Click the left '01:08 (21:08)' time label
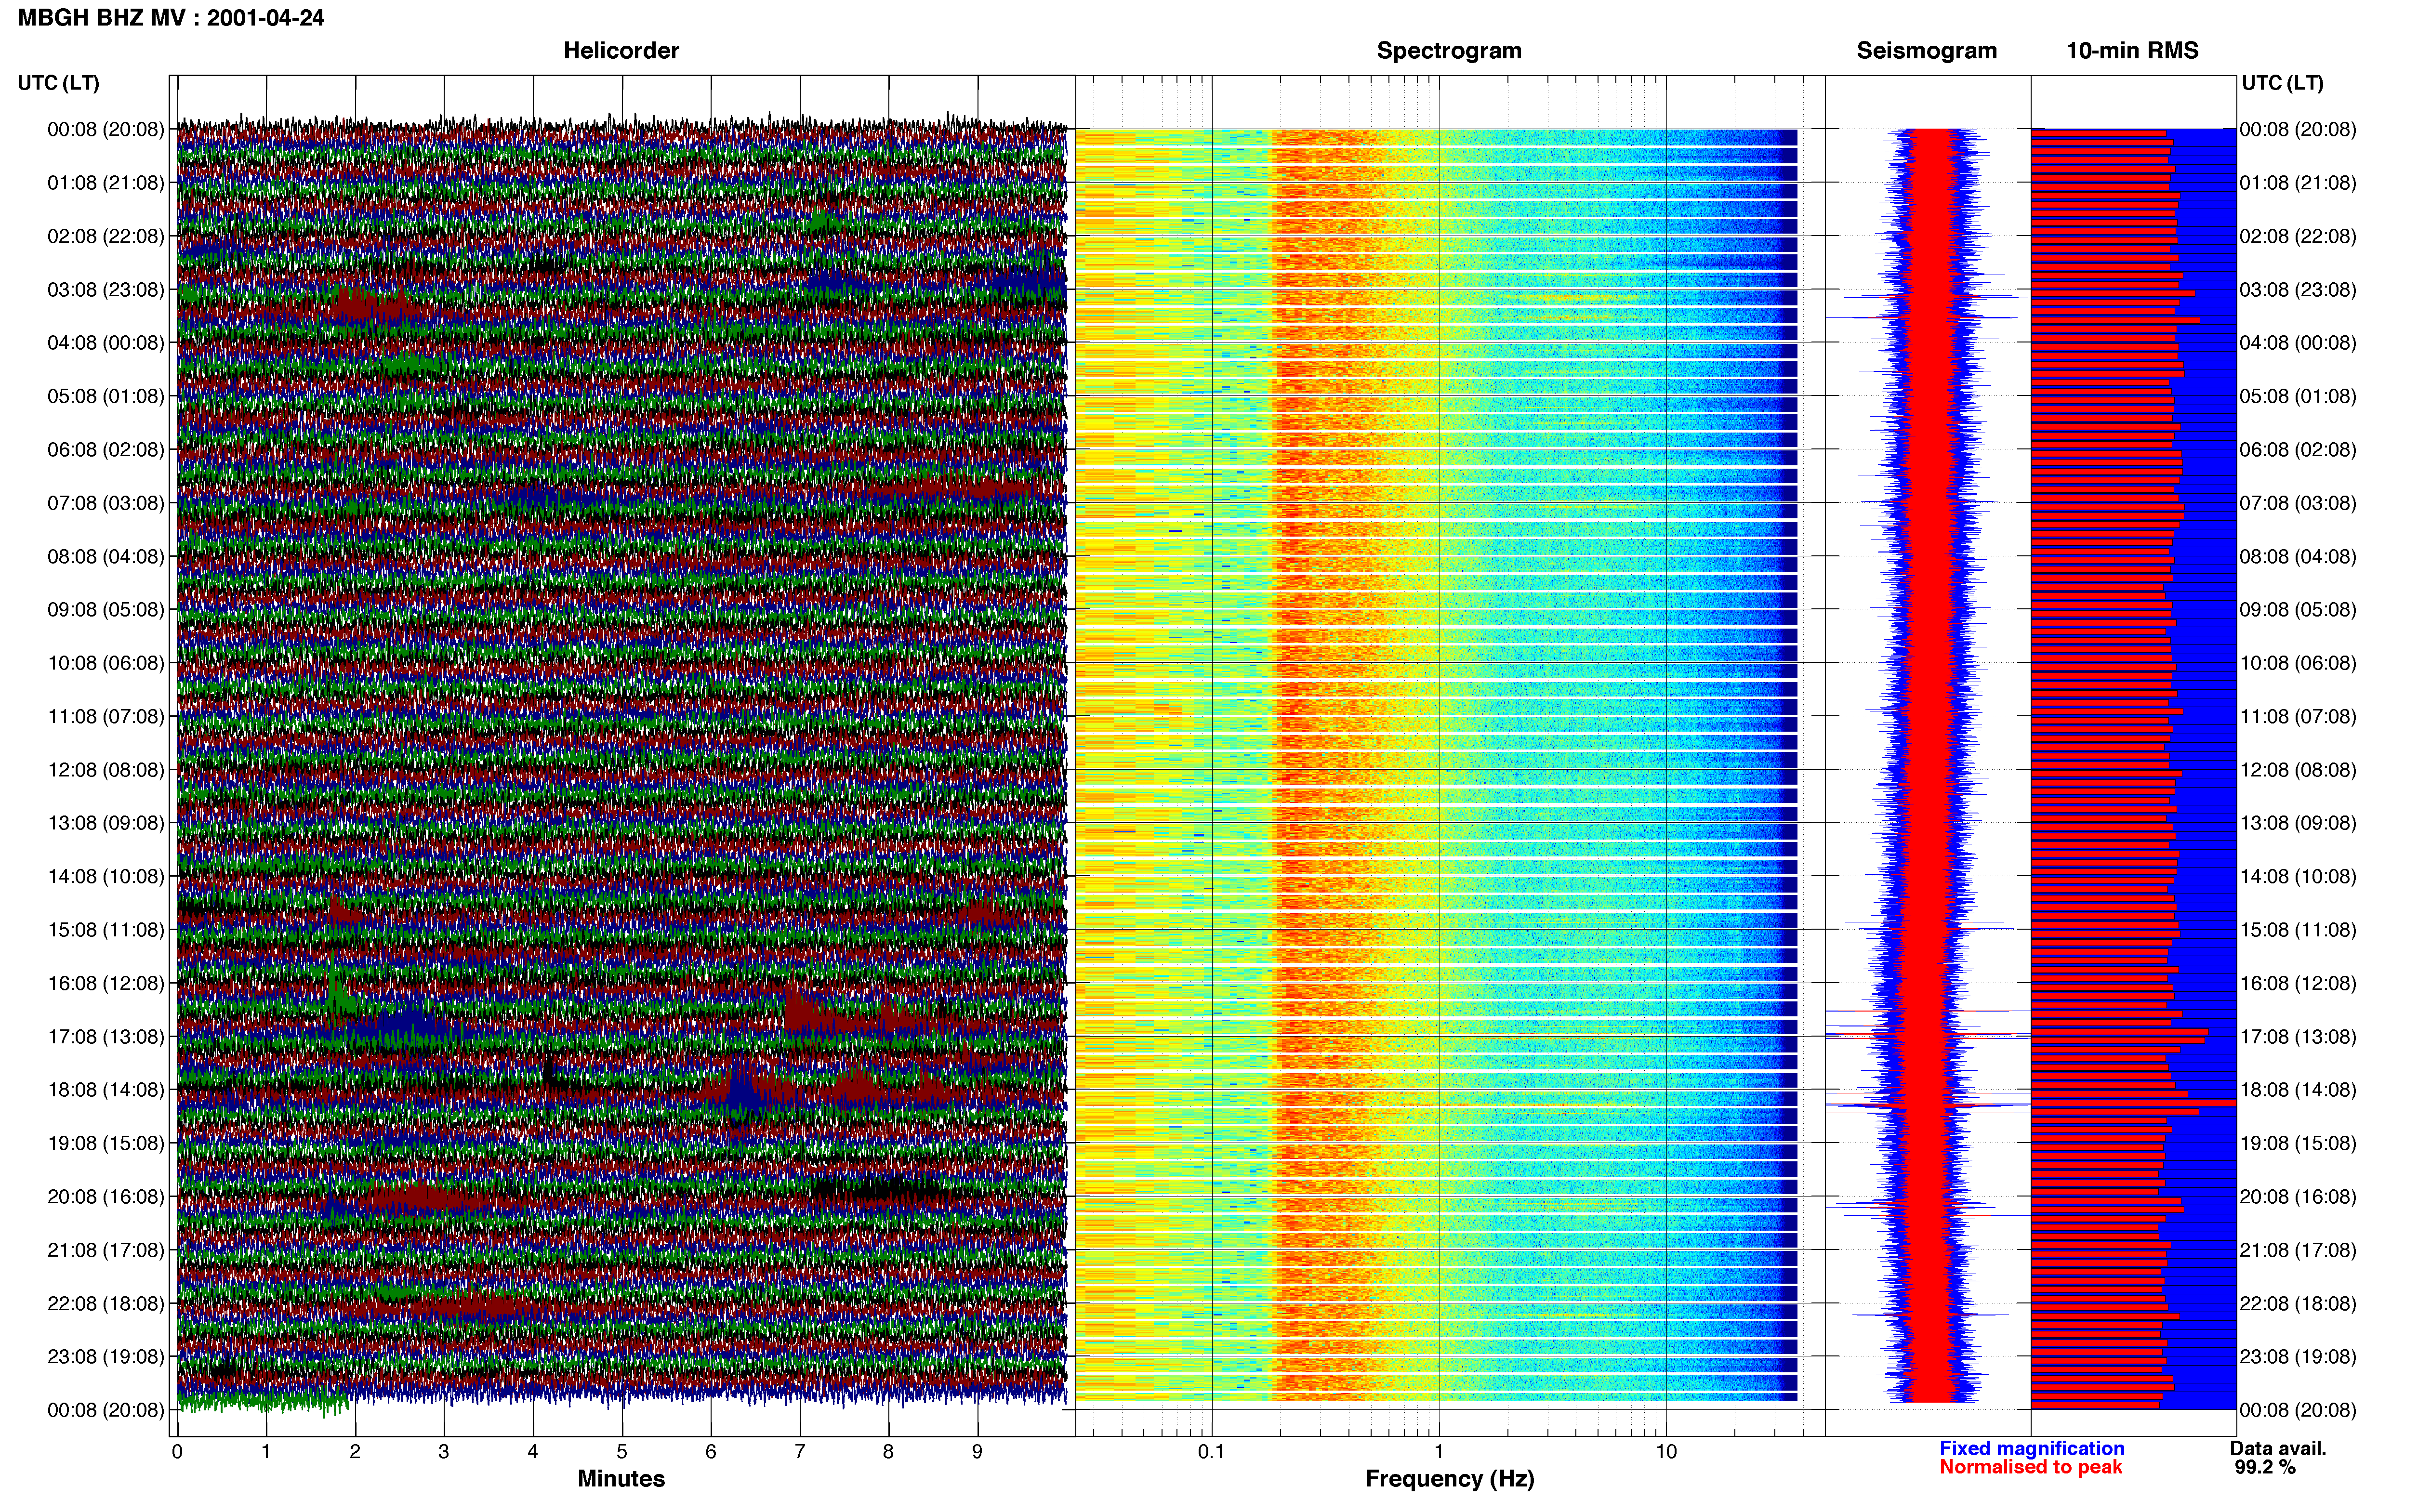The width and height of the screenshot is (2418, 1512). 105,183
